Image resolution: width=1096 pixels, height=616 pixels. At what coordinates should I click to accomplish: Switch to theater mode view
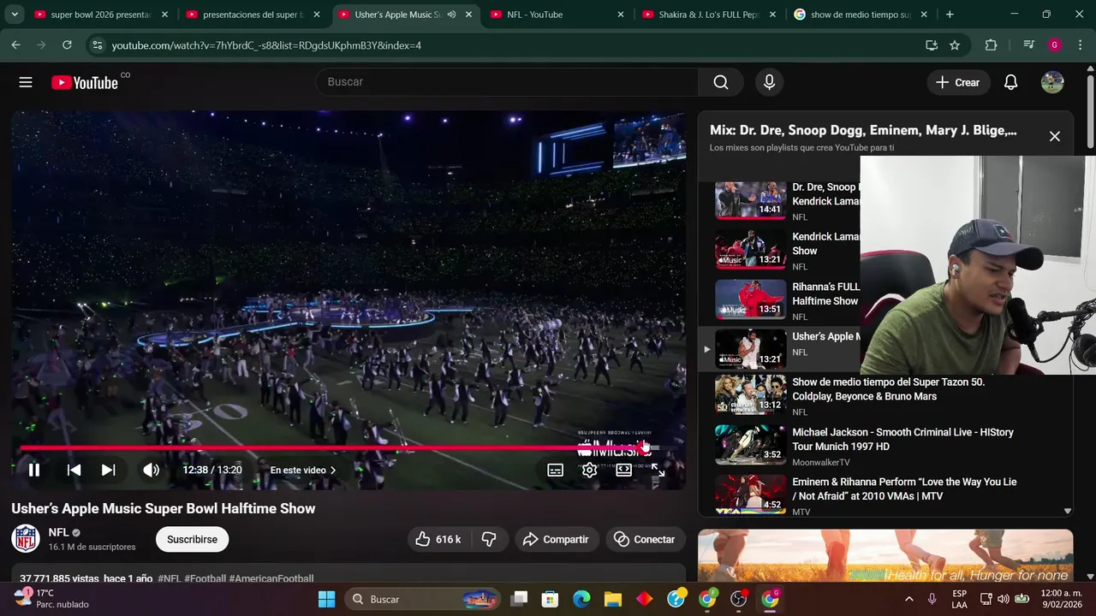coord(624,470)
